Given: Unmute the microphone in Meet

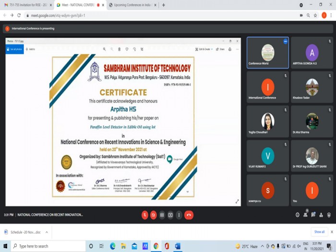Looking at the screenshot, I should pyautogui.click(x=144, y=215).
